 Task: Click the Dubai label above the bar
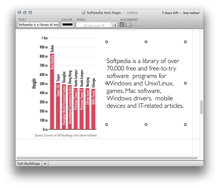52,49
